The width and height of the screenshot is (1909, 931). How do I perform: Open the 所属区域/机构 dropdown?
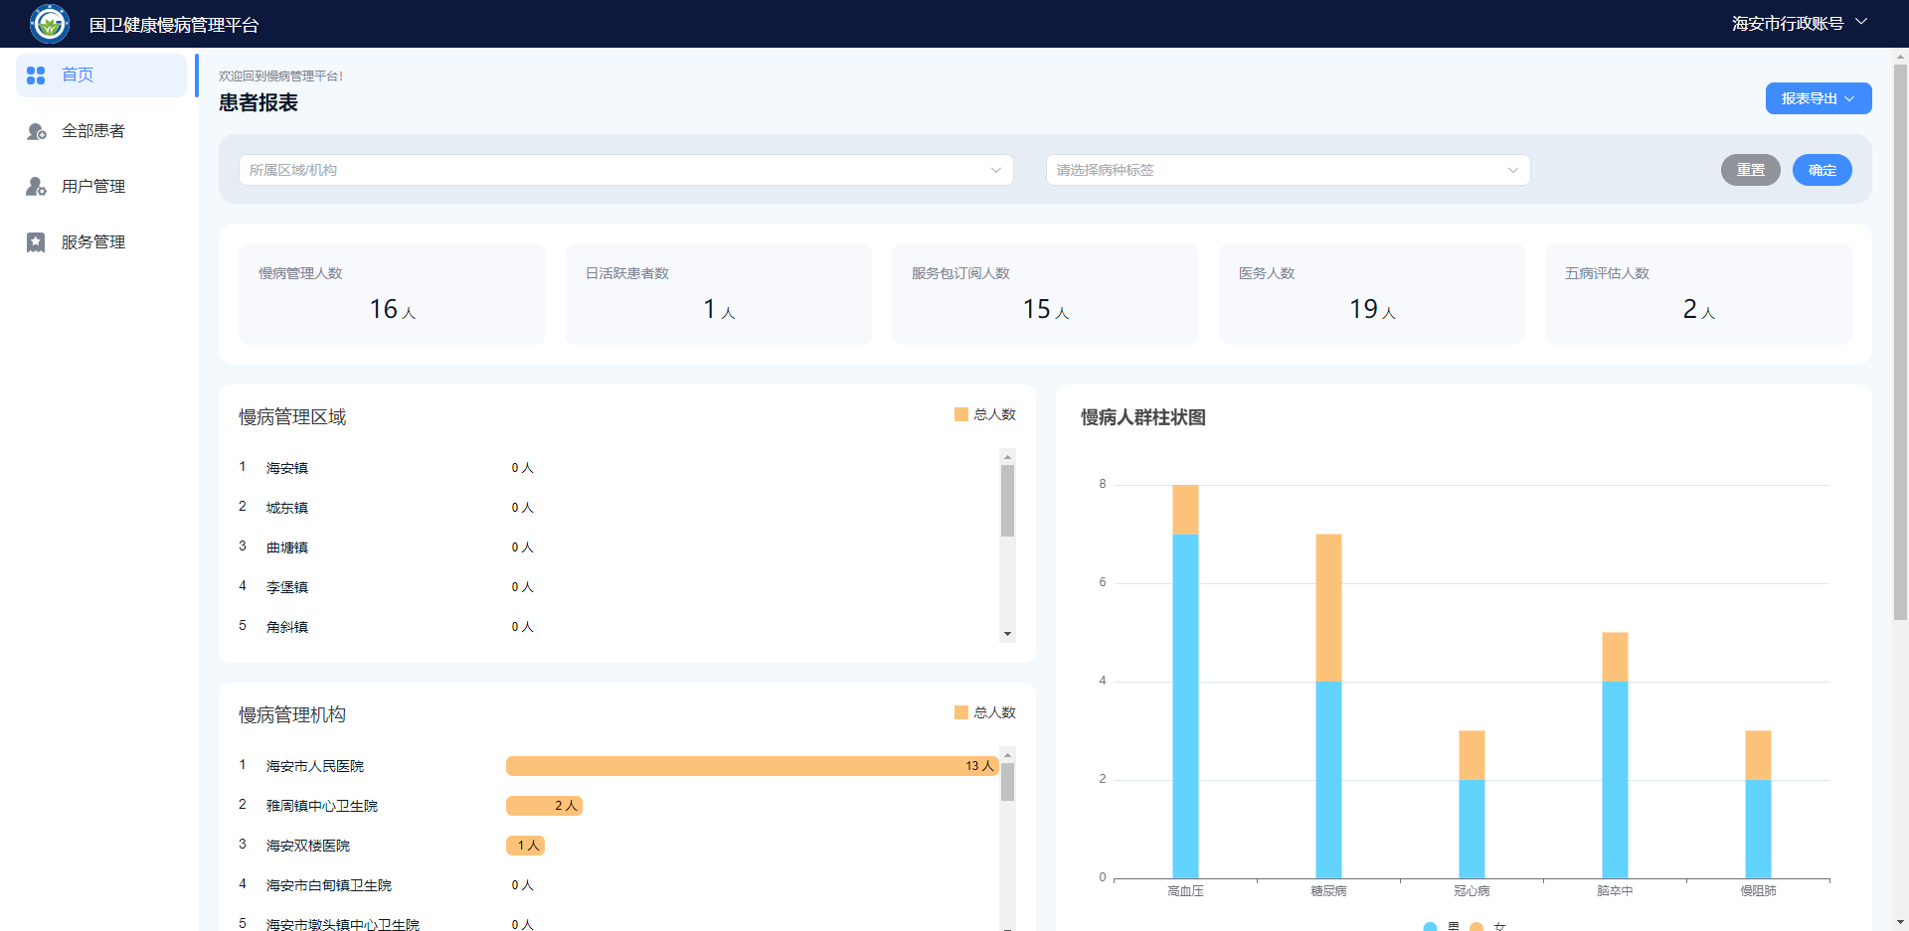point(626,170)
